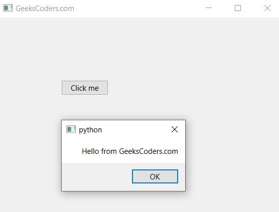Click the "GeeksCoders.com" main window title text
This screenshot has height=212, width=279.
coord(45,9)
